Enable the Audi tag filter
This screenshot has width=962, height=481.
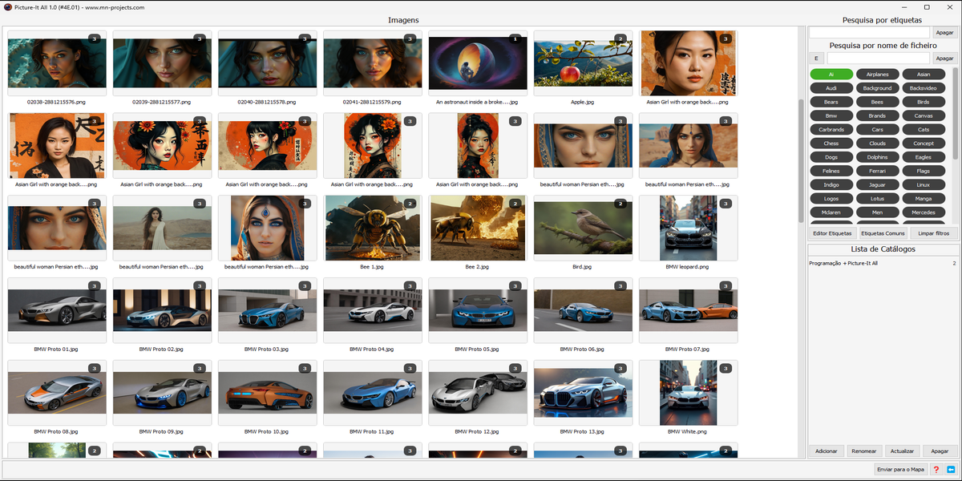831,88
